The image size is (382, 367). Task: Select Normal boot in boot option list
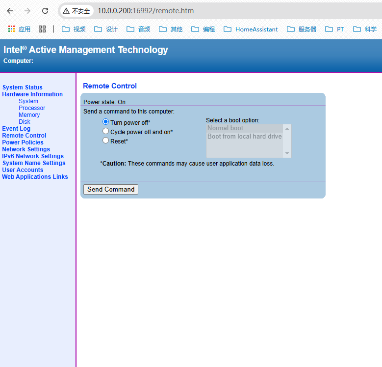coord(225,128)
